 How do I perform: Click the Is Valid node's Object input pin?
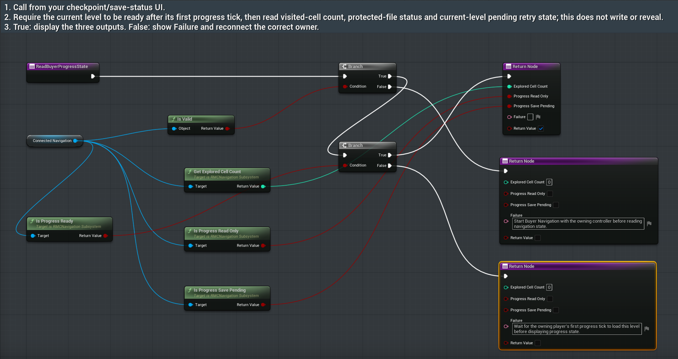(x=174, y=129)
